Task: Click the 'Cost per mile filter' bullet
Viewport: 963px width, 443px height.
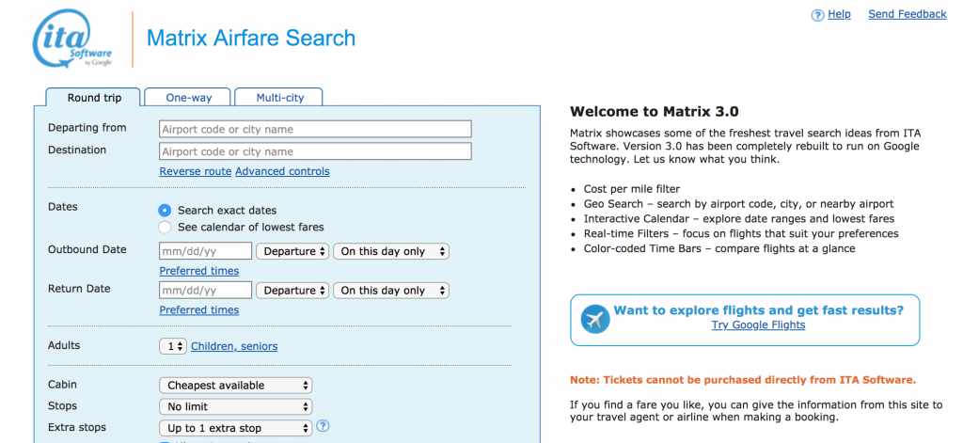Action: click(x=632, y=189)
